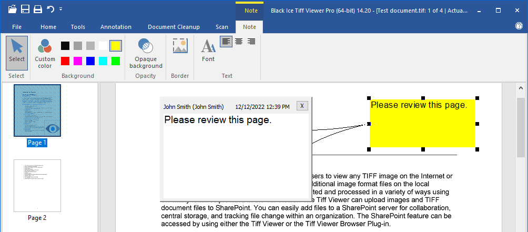Close the note popup with X button
Screen dimensions: 528x232
[x=302, y=106]
